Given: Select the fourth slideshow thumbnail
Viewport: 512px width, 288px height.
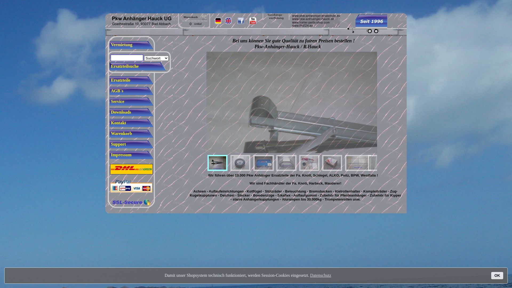Looking at the screenshot, I should [286, 163].
